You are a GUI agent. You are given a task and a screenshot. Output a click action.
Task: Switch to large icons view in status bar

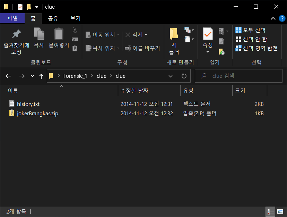[280, 211]
